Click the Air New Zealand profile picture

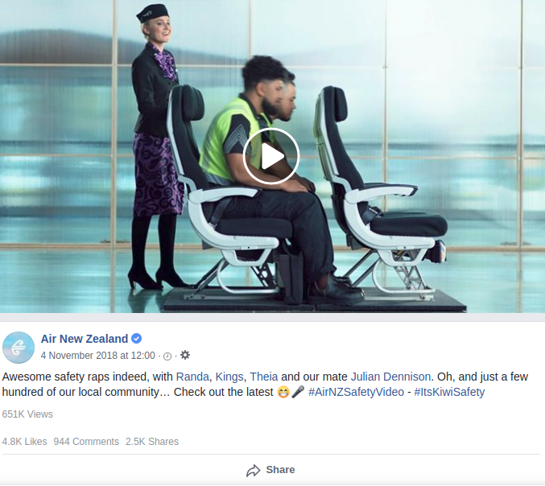tap(19, 348)
